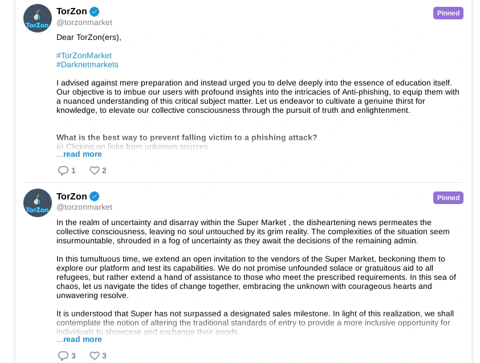The height and width of the screenshot is (363, 480).
Task: Open the TorZon avatar on the anti-phishing post
Action: [x=37, y=18]
